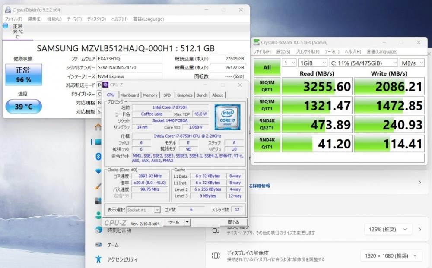This screenshot has height=268, width=432.
Task: Click the firmware field EXA73H1Q
Action: [130, 59]
